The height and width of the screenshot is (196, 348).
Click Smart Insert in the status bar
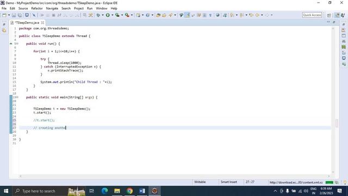pyautogui.click(x=228, y=182)
